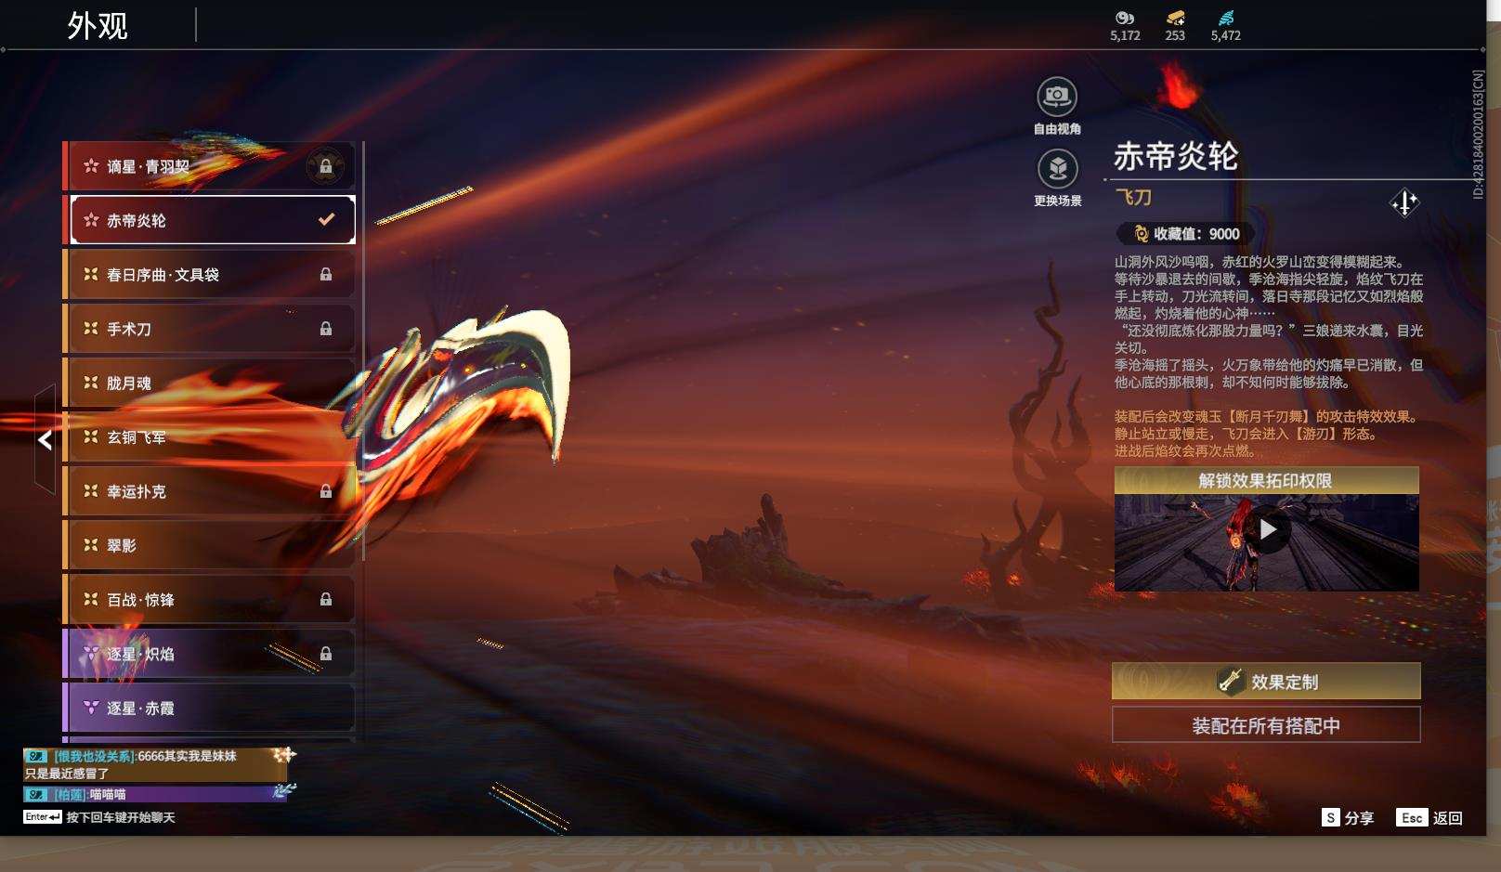Click the lock icon on 手术刀
The height and width of the screenshot is (872, 1501).
tap(326, 329)
